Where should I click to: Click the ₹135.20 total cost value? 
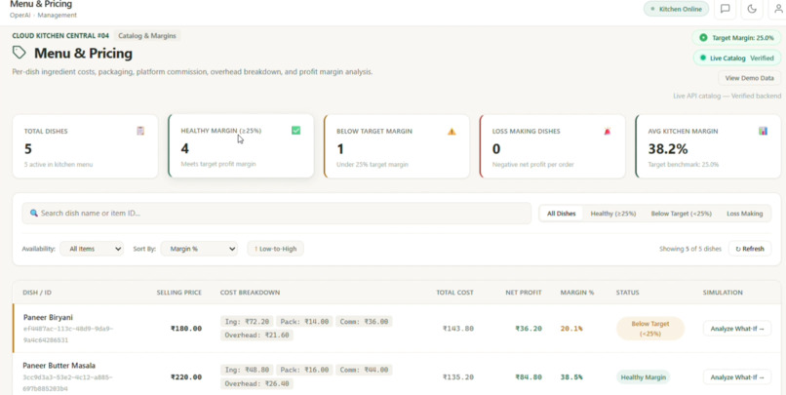pos(458,376)
